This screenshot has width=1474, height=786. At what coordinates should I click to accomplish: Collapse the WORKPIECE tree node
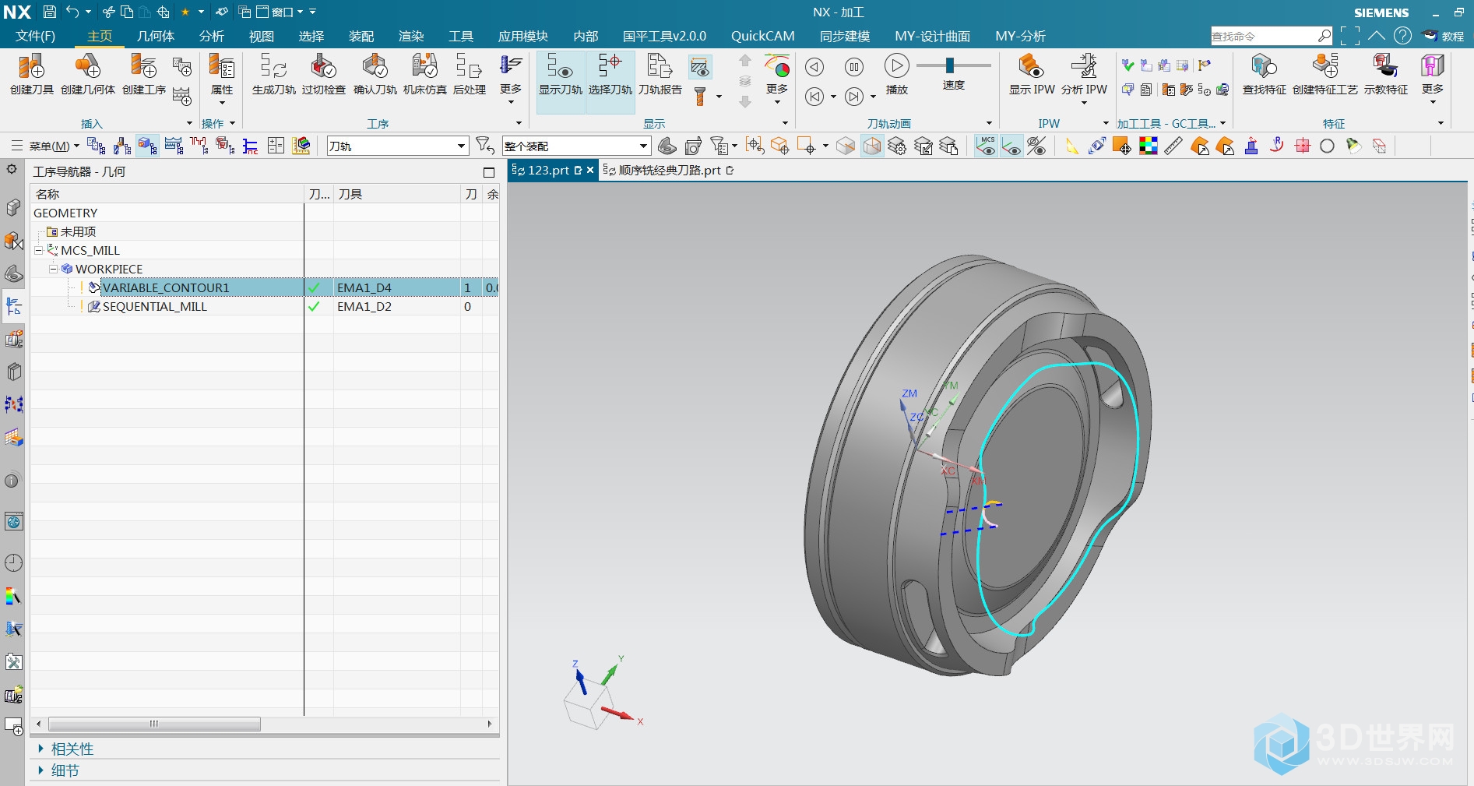click(53, 269)
